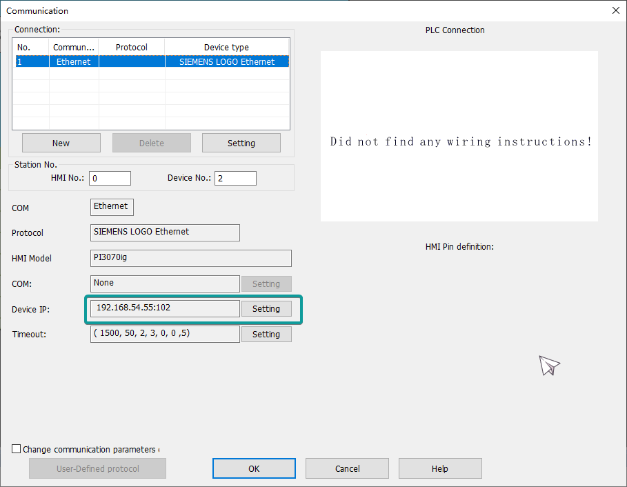Click the Protocol field below Station No.
Screen dimensions: 627x487
165,232
